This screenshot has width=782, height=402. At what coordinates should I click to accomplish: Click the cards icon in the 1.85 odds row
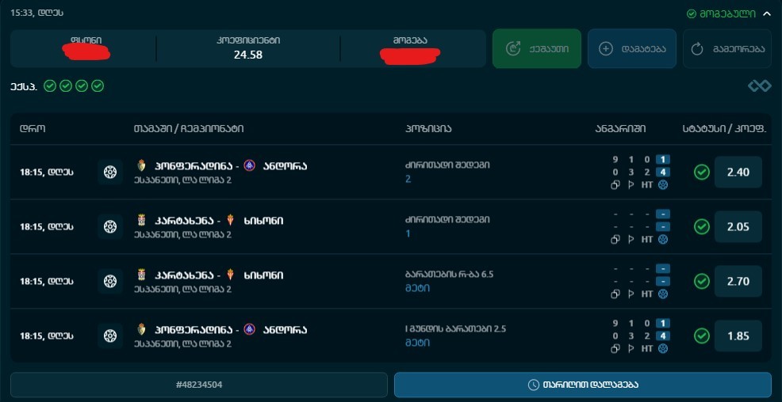tap(615, 349)
